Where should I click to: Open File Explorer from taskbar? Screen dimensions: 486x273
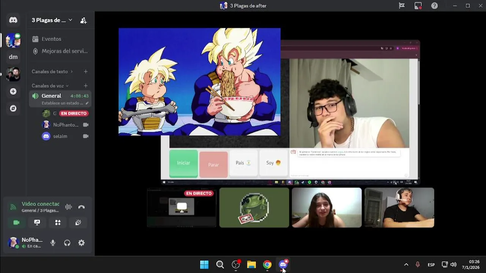251,265
